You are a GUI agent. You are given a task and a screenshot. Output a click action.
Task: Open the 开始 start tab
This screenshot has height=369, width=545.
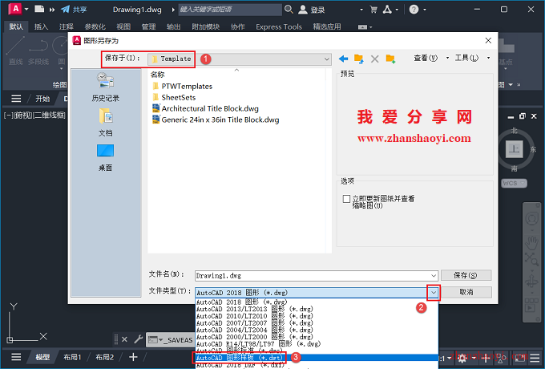pyautogui.click(x=42, y=99)
